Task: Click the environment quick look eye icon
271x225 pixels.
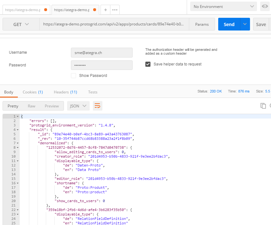Action: click(x=265, y=6)
